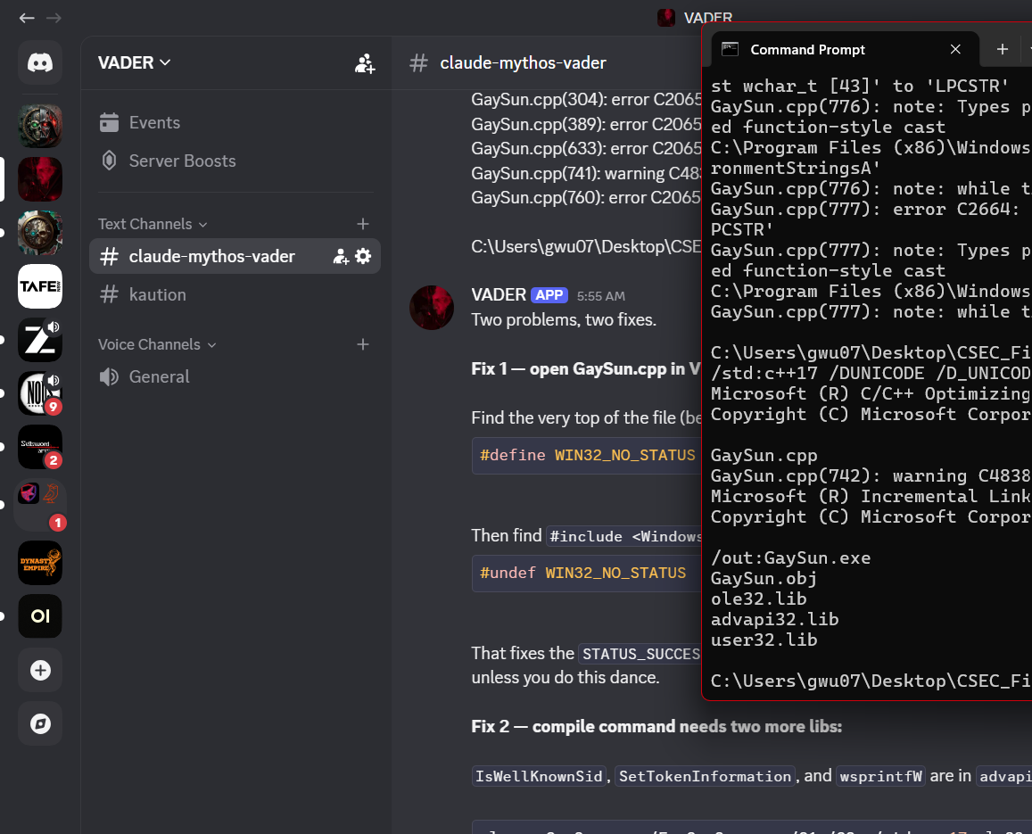Open the server with 9 notifications
The height and width of the screenshot is (834, 1032).
[x=40, y=393]
